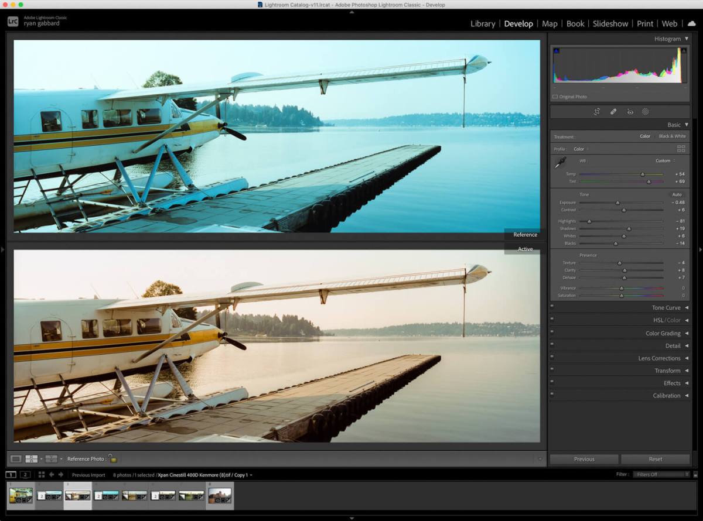Open the Profile Browser grid icon
The image size is (703, 521).
(x=681, y=149)
